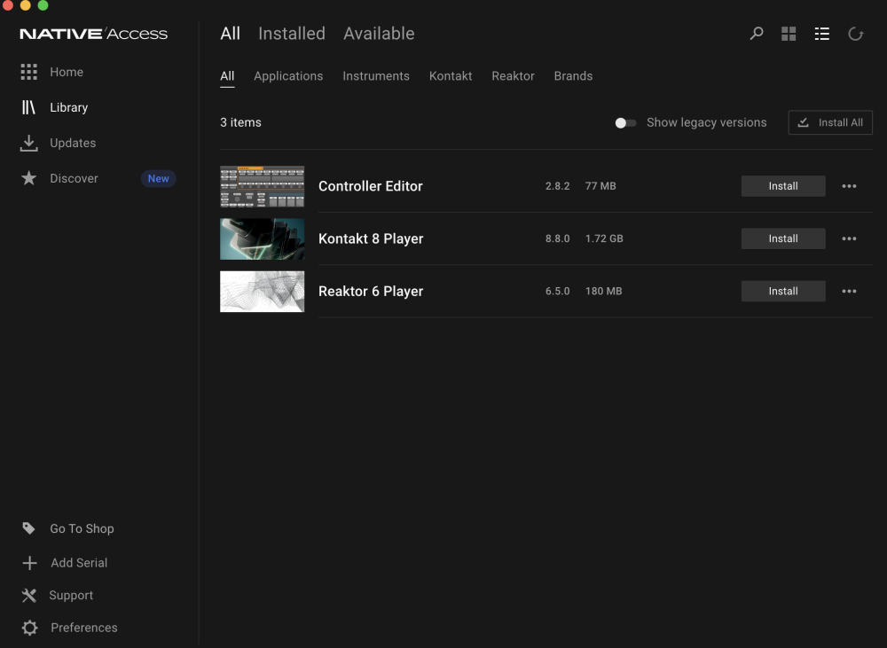Click the green zoom window button
This screenshot has width=887, height=648.
pos(43,5)
